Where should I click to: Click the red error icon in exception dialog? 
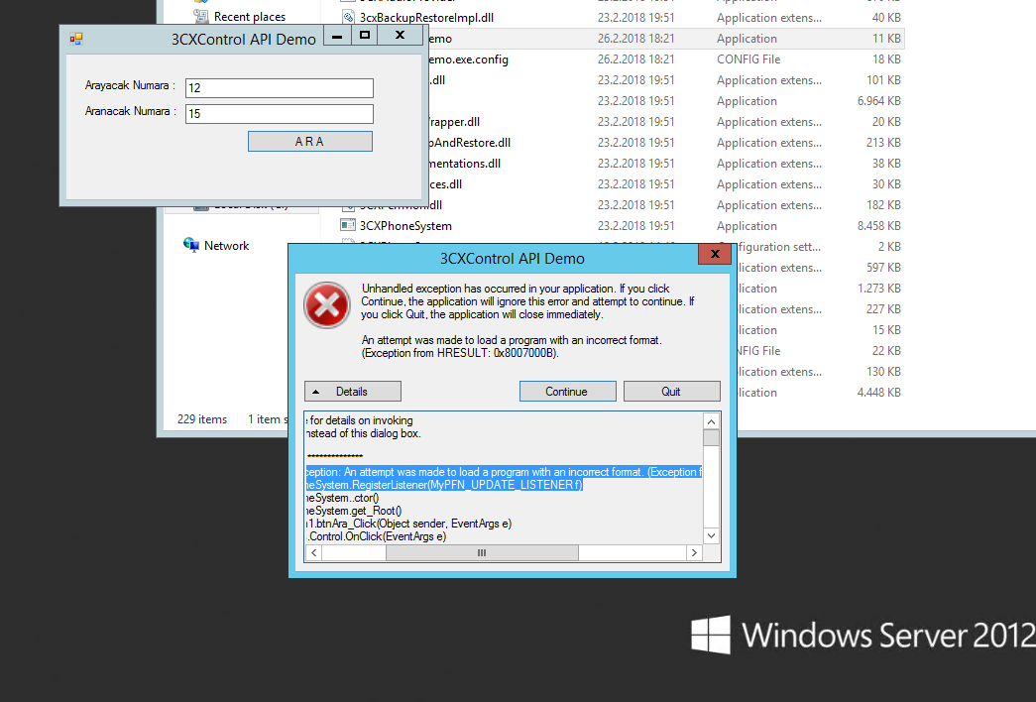pos(327,305)
